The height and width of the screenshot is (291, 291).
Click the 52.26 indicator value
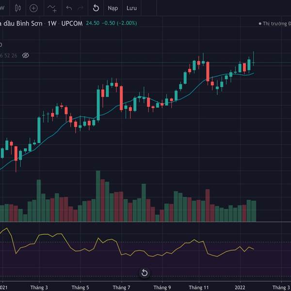11,55
